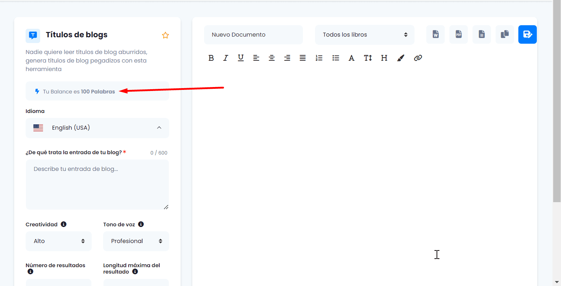Expand the Todos los libros selector

364,35
